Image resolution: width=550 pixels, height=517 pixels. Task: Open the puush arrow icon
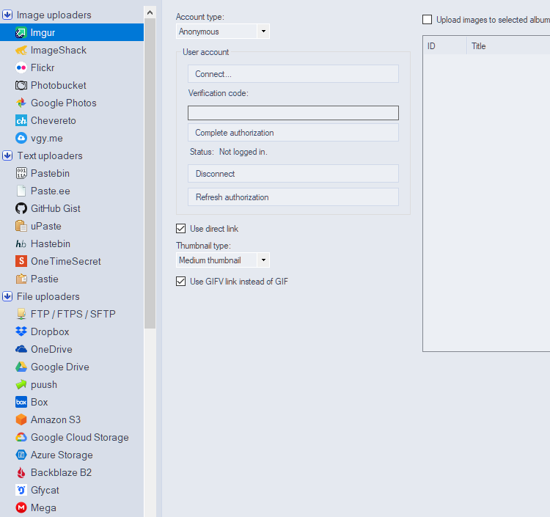click(21, 384)
